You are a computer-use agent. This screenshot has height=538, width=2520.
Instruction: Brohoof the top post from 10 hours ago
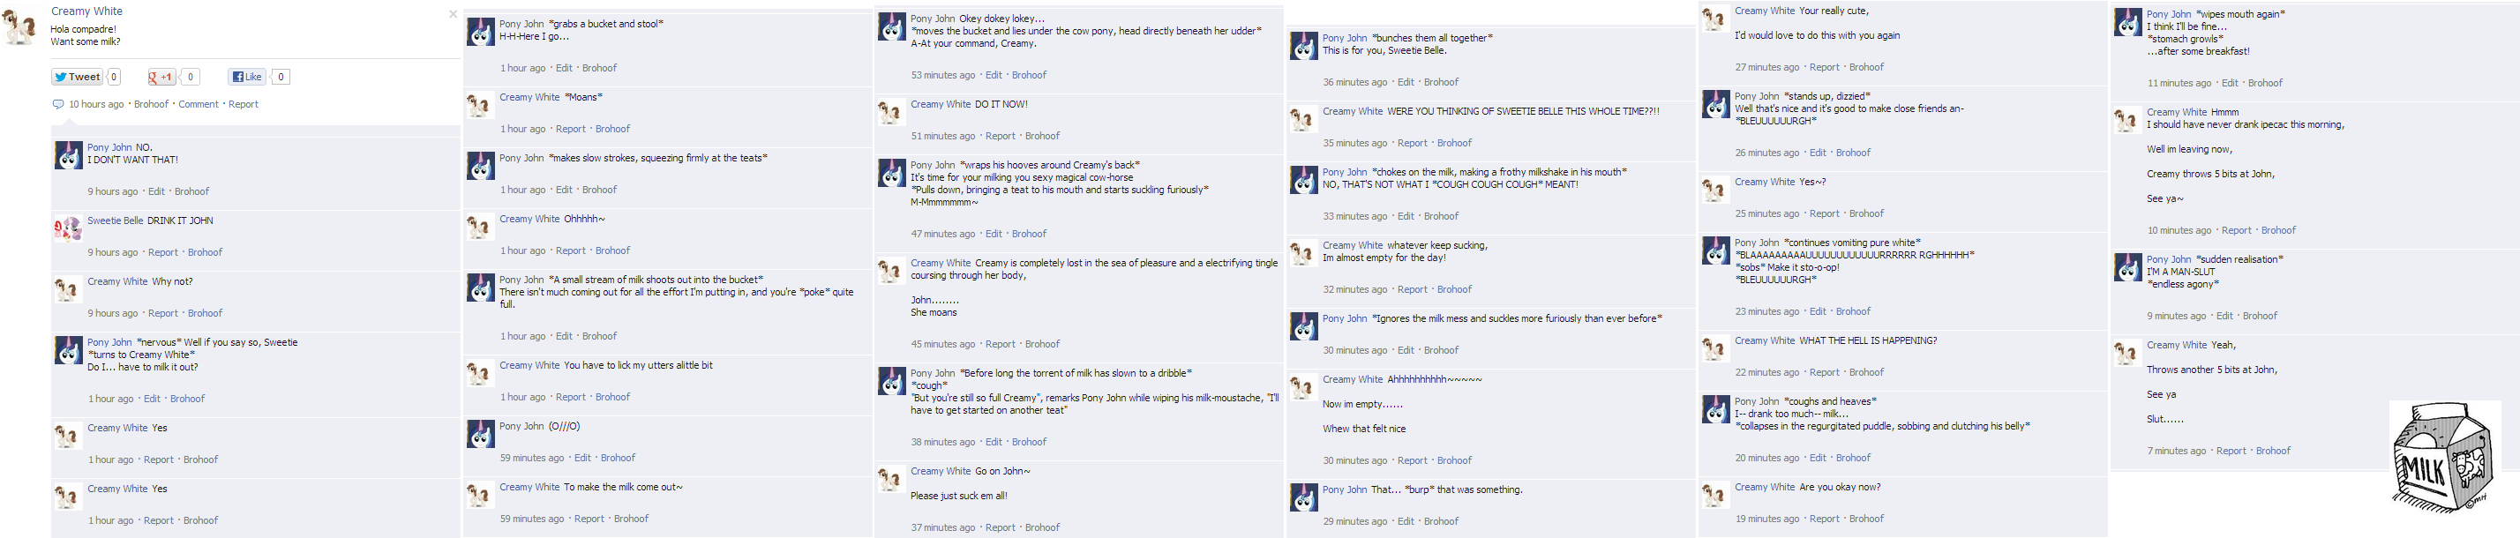click(x=152, y=105)
